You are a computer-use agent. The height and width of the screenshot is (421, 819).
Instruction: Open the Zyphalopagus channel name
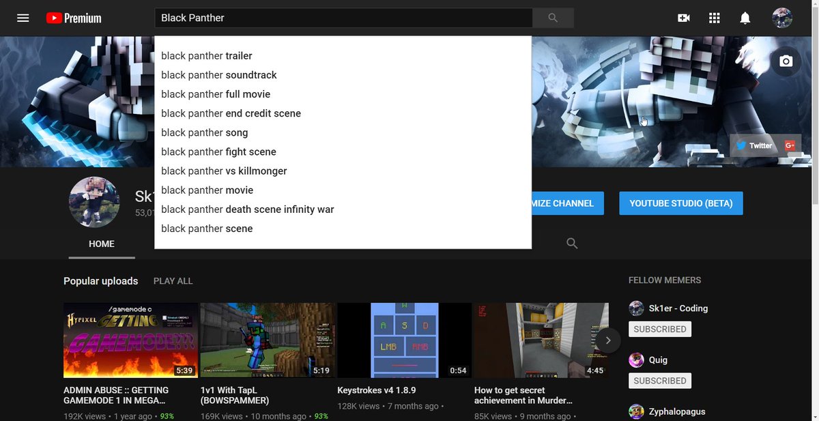pyautogui.click(x=678, y=412)
